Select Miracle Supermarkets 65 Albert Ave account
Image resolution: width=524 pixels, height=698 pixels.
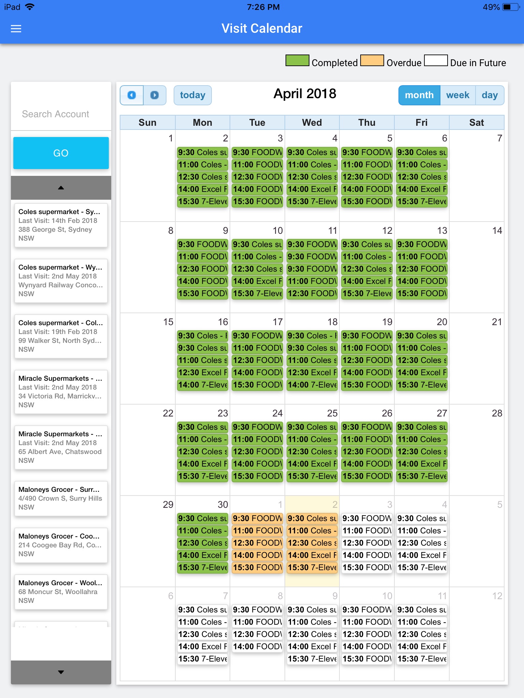tap(61, 447)
